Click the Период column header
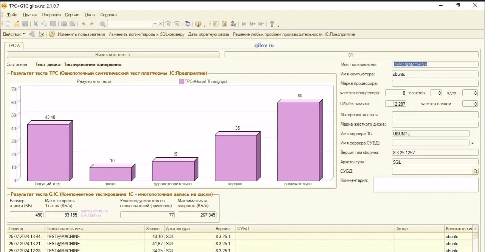 (26, 229)
